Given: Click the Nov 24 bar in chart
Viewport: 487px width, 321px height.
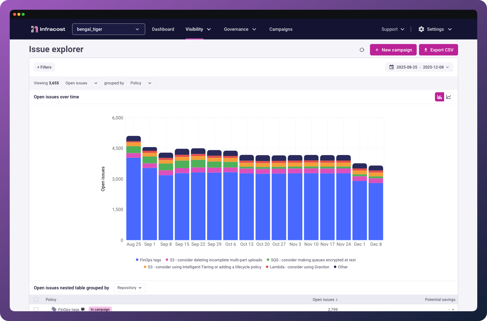Looking at the screenshot, I should 344,197.
